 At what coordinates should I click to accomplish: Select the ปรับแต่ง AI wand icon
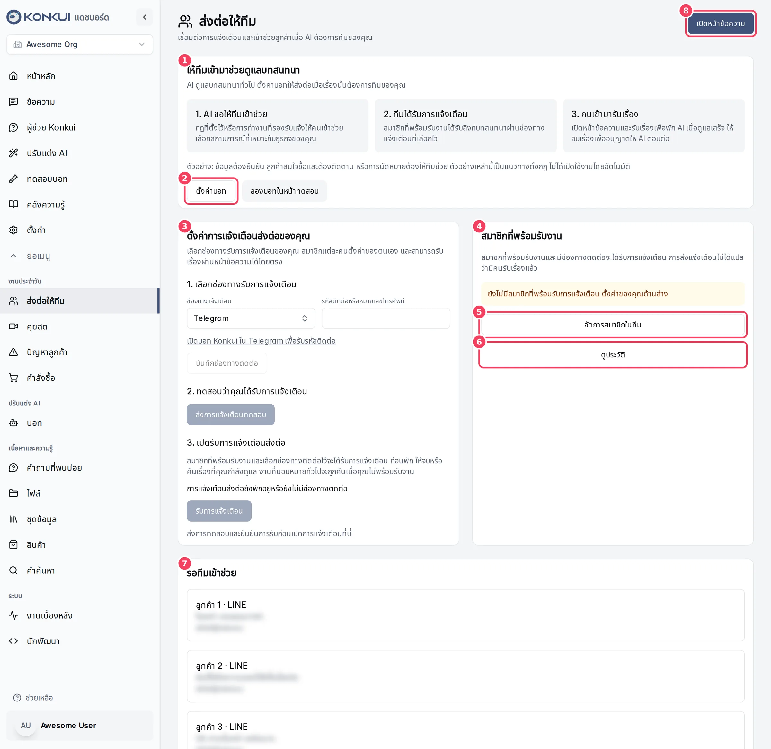point(13,153)
